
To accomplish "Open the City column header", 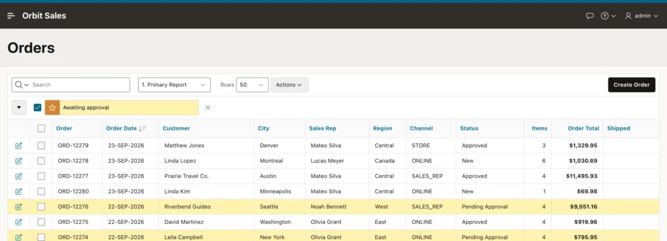I will point(264,128).
